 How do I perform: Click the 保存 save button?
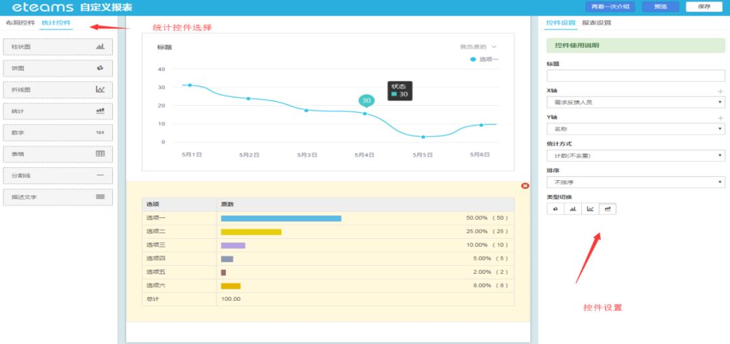click(x=704, y=7)
